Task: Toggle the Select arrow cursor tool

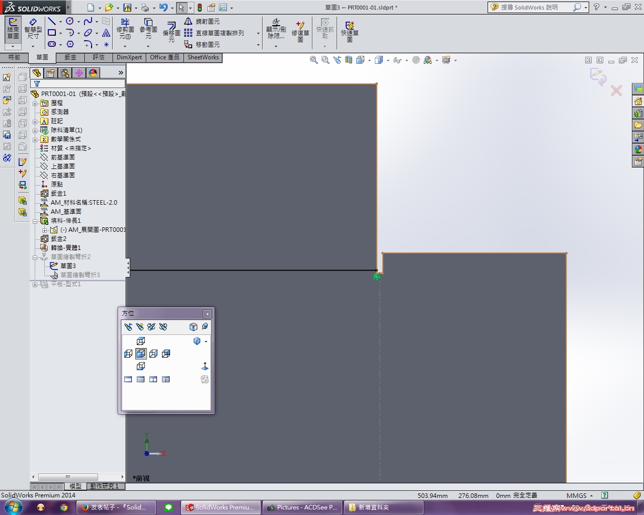Action: point(181,8)
